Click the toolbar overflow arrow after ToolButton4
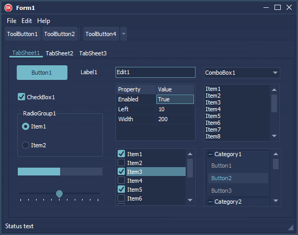Screen dimensions: 298x235 click(123, 34)
